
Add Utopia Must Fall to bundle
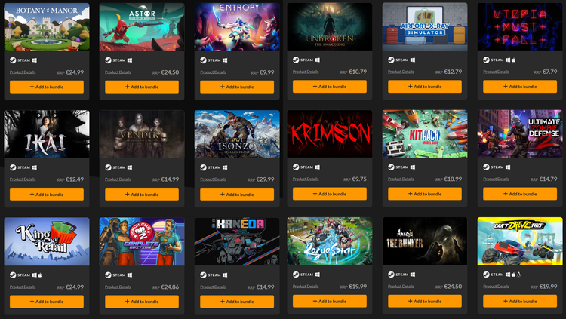[520, 87]
